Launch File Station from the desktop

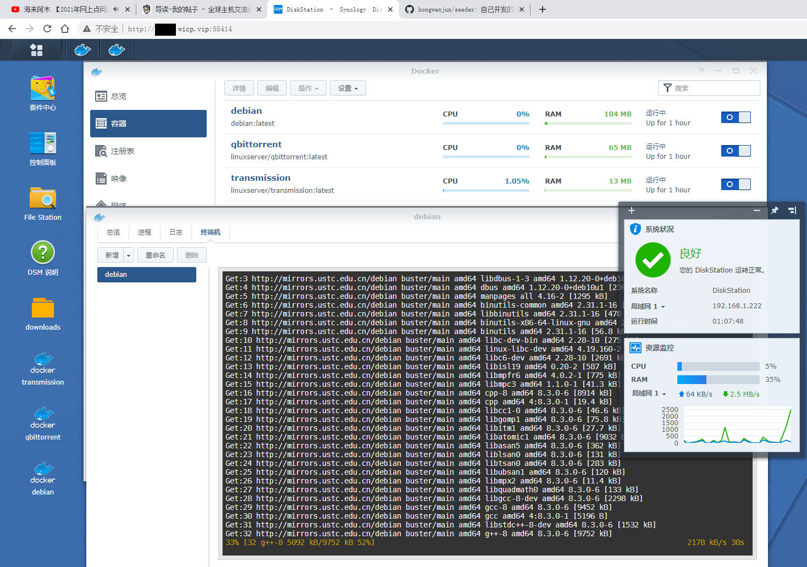click(43, 204)
